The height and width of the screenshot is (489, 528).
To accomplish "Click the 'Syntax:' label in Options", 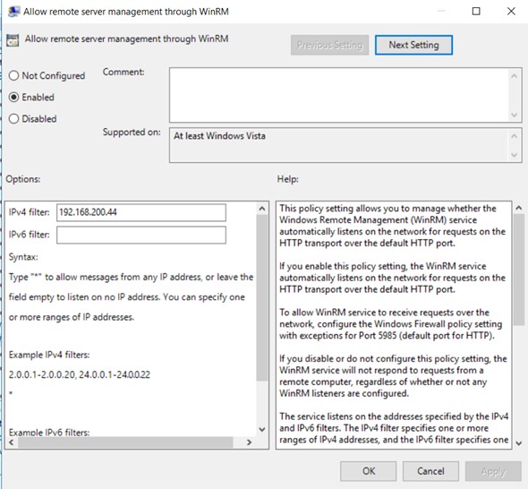I will click(23, 257).
